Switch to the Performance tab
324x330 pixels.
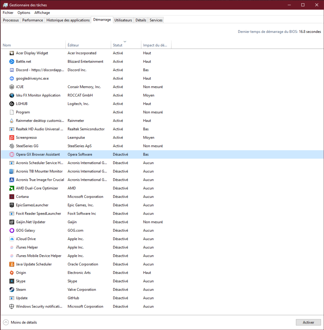[x=33, y=20]
